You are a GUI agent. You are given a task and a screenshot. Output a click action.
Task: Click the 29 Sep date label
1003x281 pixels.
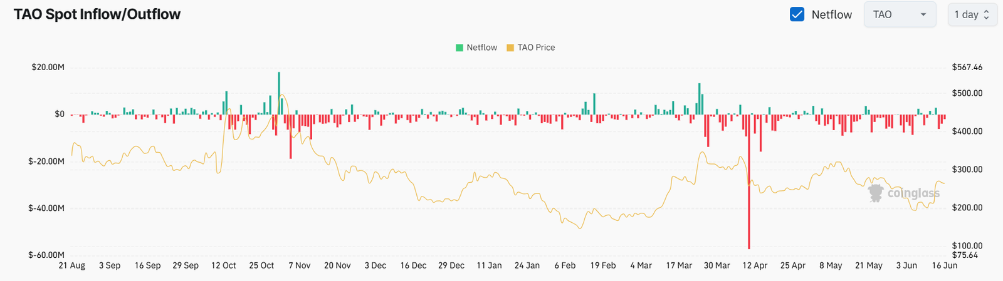click(x=186, y=265)
